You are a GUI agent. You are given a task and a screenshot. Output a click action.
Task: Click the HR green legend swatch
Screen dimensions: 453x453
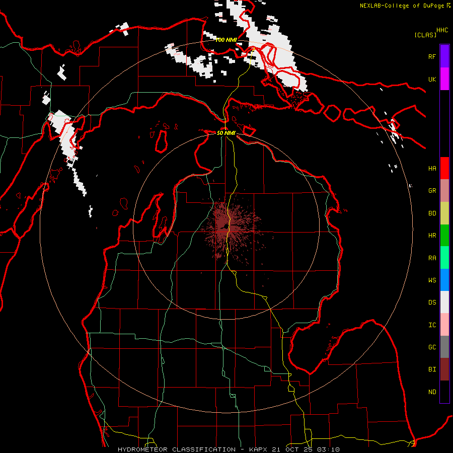[x=444, y=236]
